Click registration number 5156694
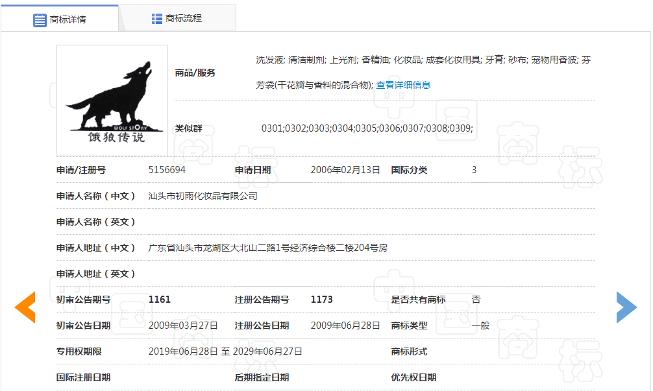Image resolution: width=653 pixels, height=391 pixels. point(167,170)
